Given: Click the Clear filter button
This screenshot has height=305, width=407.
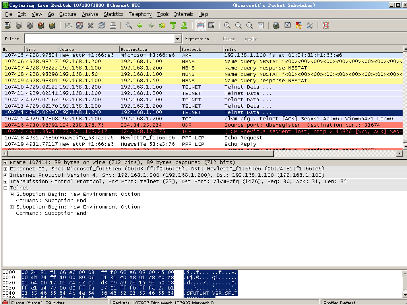Looking at the screenshot, I should pyautogui.click(x=229, y=39).
